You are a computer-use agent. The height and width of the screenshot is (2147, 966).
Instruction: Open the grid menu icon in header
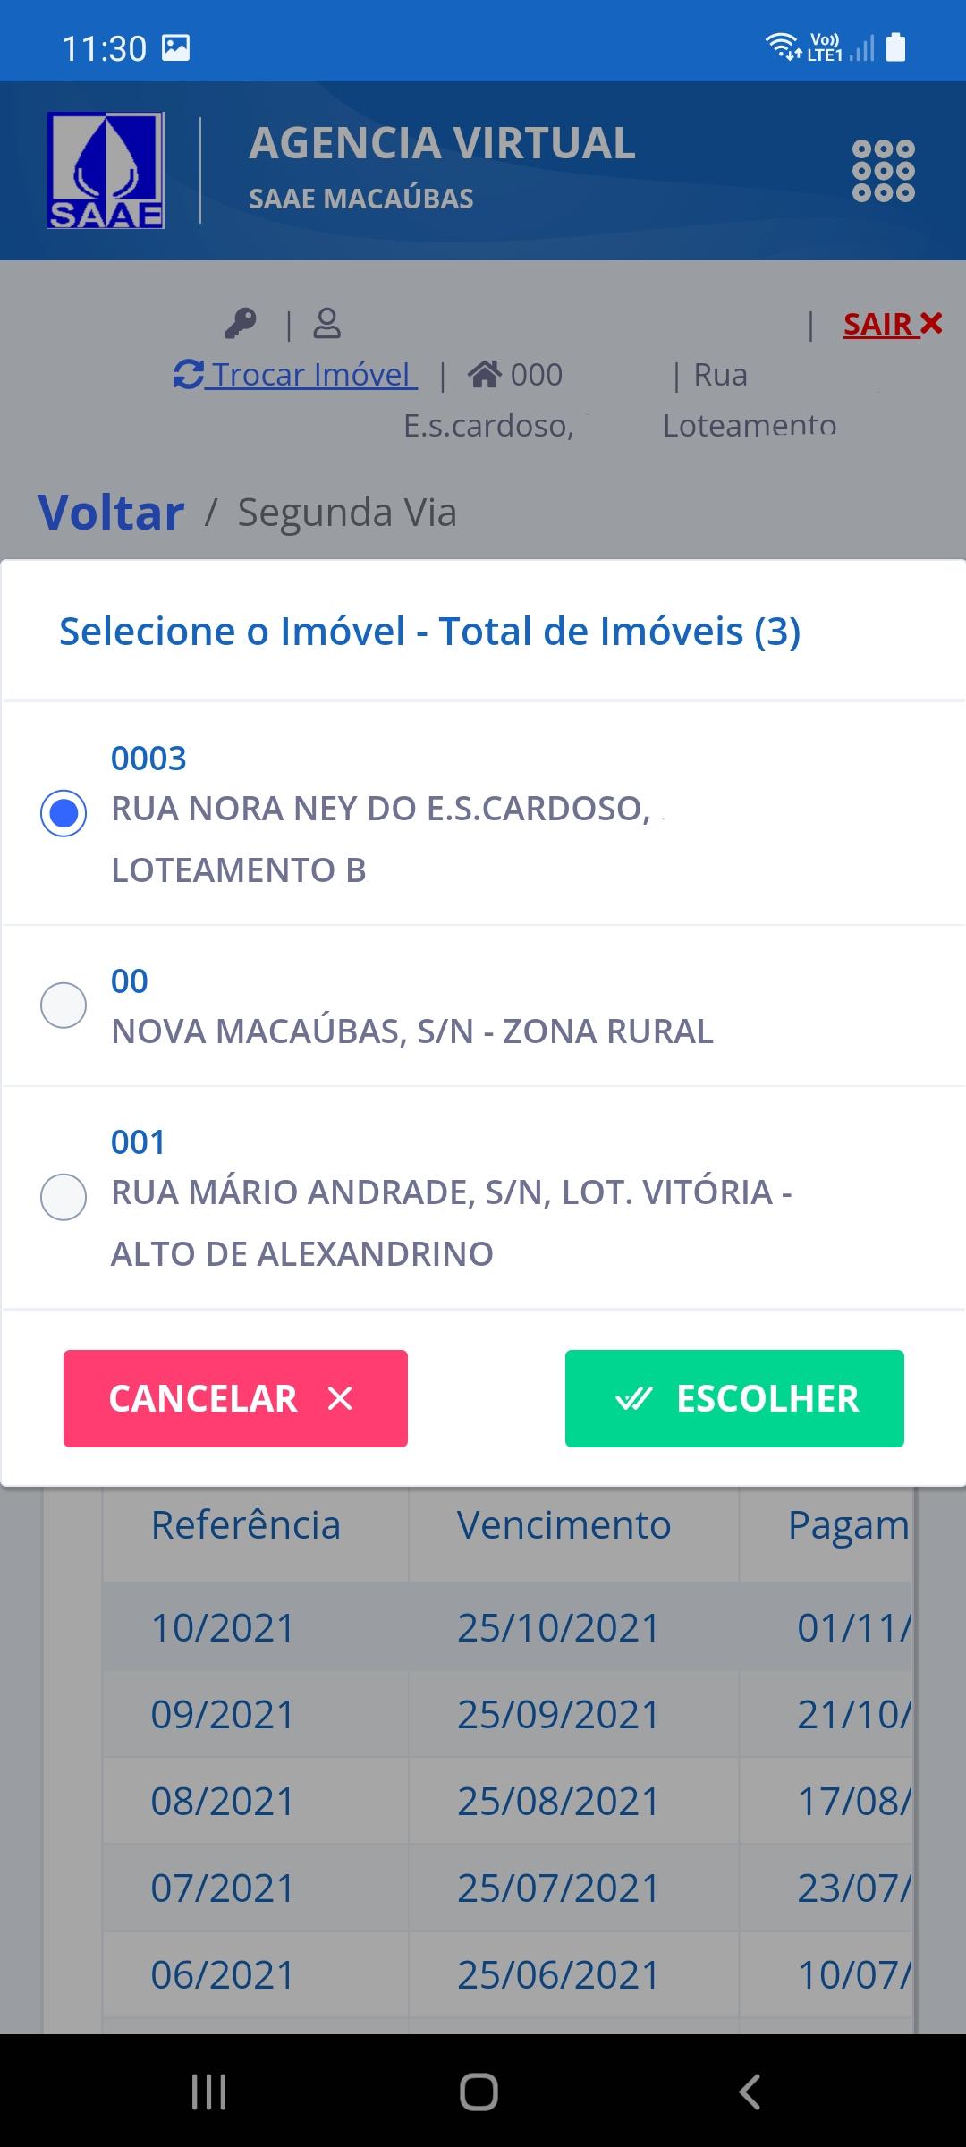click(x=883, y=171)
